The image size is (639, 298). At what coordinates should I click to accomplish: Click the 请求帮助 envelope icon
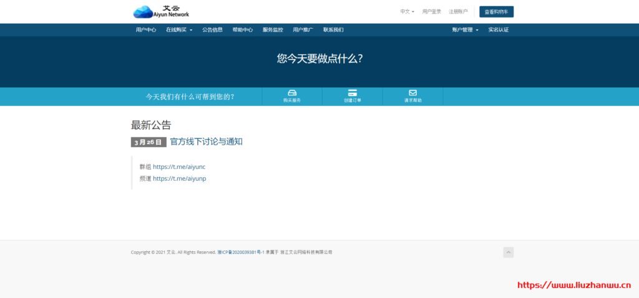click(x=412, y=93)
